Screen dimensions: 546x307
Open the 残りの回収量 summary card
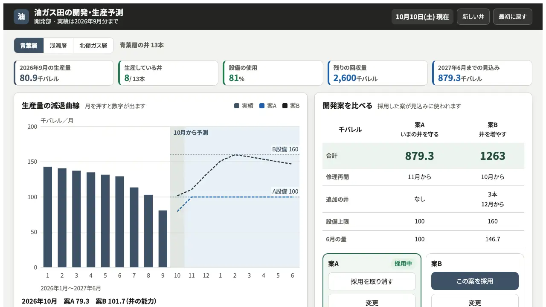coord(378,73)
